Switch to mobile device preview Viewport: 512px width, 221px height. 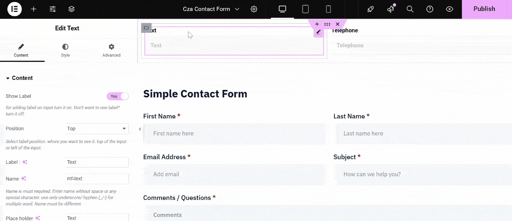328,9
